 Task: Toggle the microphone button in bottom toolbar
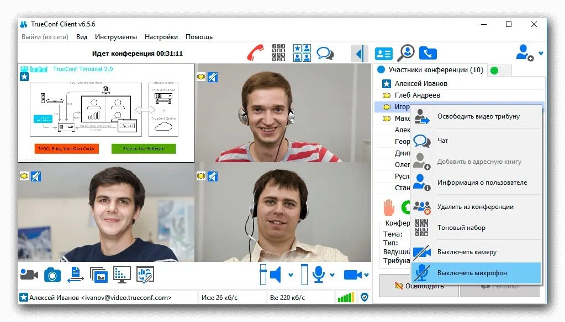coord(319,275)
